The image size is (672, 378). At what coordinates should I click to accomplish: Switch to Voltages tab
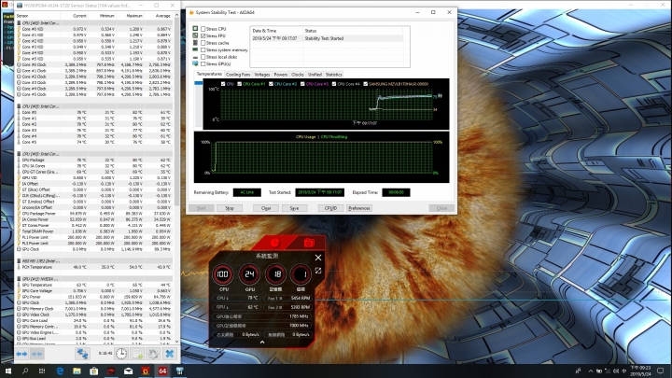[262, 75]
